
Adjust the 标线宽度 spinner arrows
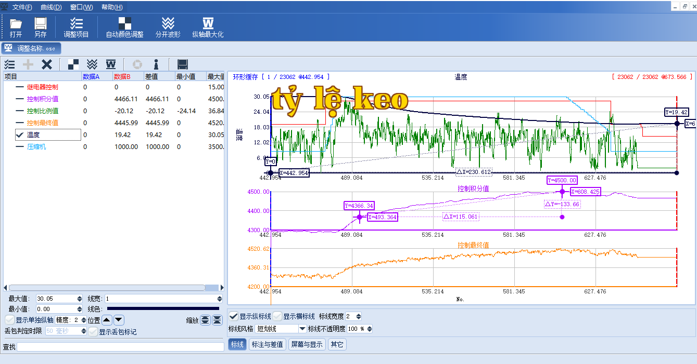359,316
